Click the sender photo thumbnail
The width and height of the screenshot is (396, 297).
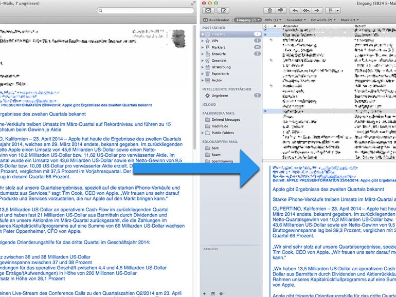(x=179, y=39)
